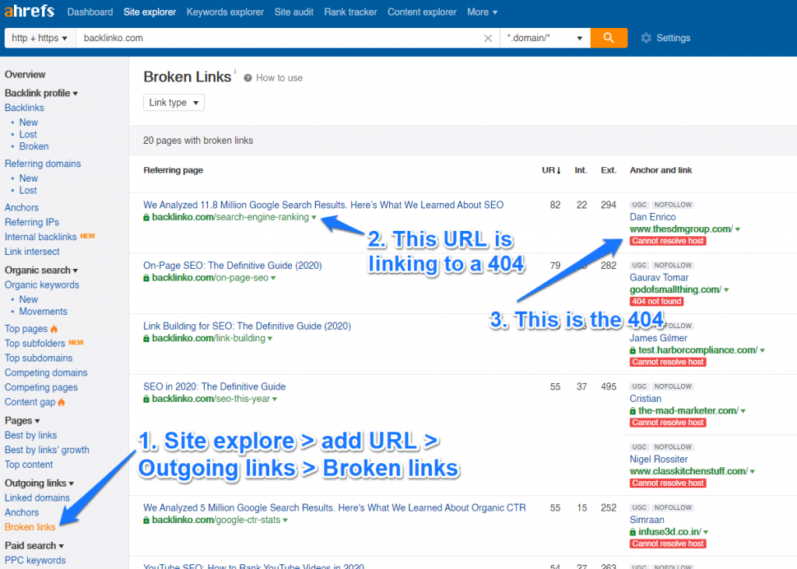
Task: Click the How to use help icon
Action: [248, 78]
